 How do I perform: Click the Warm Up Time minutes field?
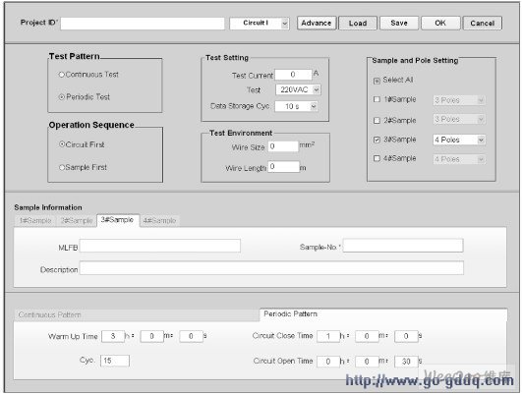[x=151, y=336]
